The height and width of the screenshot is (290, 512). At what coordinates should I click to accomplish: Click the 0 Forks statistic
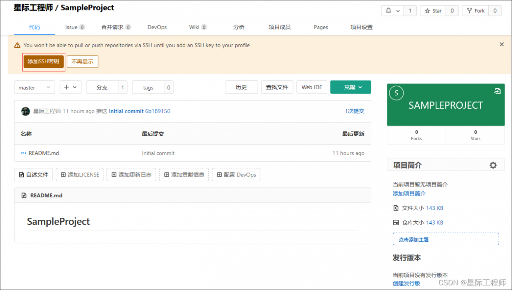click(416, 135)
